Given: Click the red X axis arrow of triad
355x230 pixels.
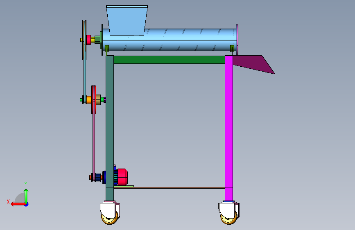Looking at the screenshot, I should point(18,204).
